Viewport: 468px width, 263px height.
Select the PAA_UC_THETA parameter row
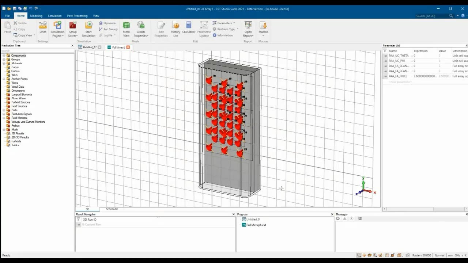(x=425, y=56)
